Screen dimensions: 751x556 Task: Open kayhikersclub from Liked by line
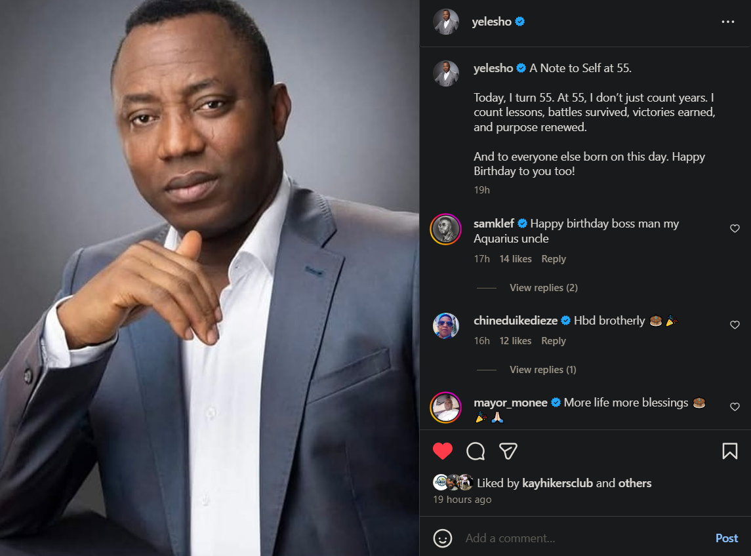pyautogui.click(x=558, y=483)
